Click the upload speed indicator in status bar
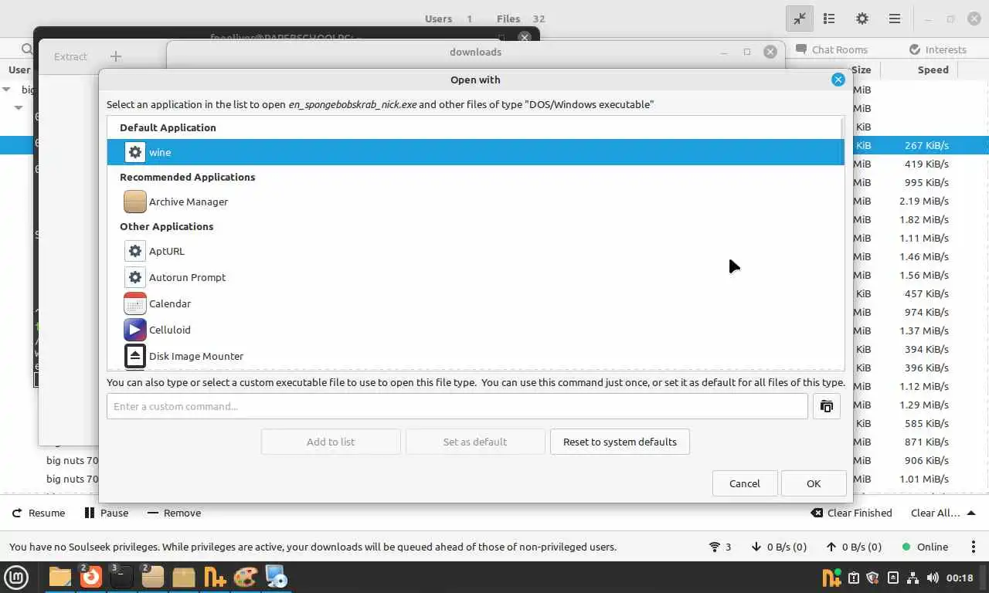 click(854, 547)
